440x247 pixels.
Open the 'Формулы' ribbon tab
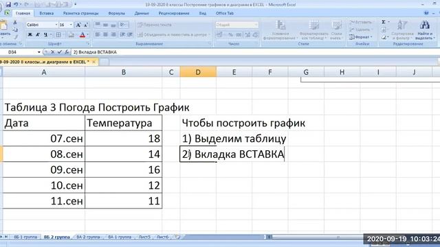[116, 13]
